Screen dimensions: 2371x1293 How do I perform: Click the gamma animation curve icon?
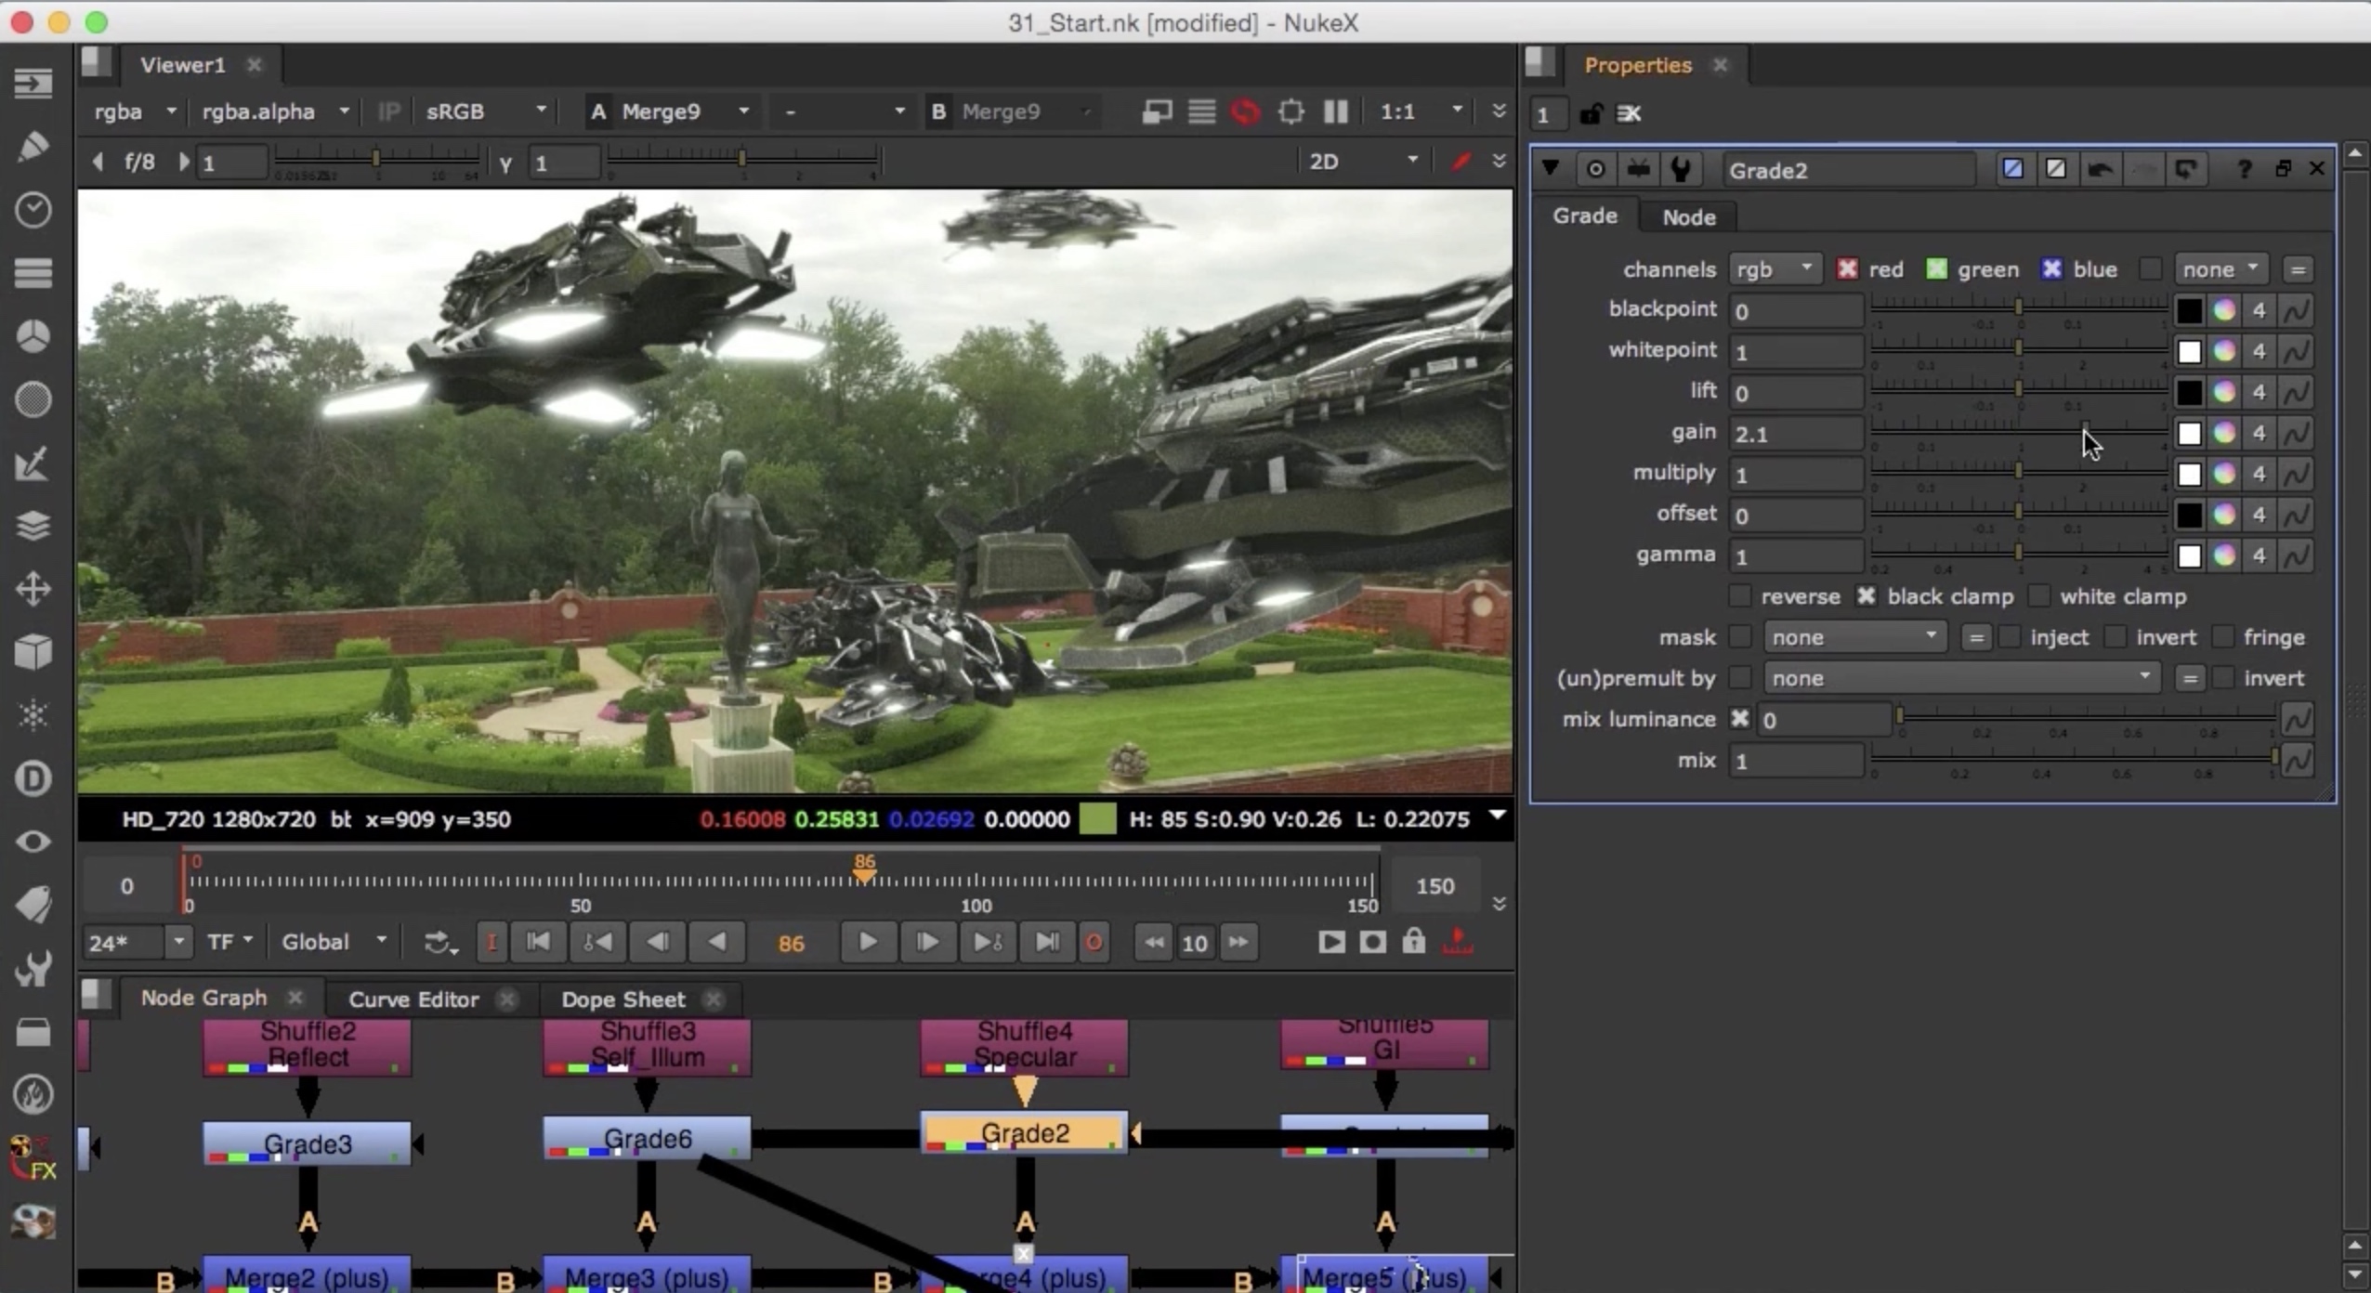[2296, 555]
